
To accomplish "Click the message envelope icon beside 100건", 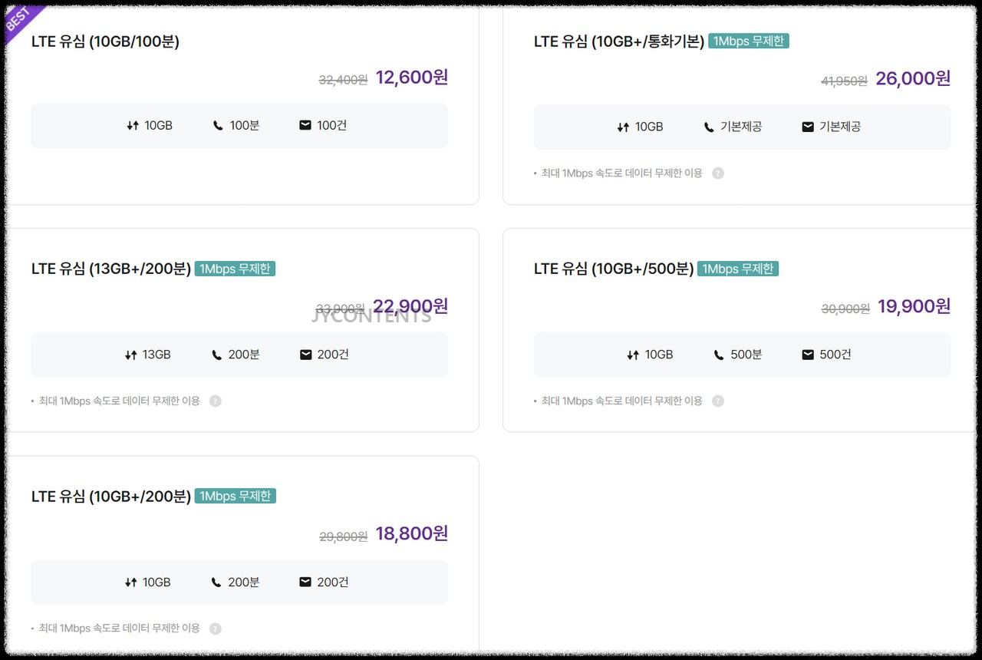I will tap(305, 125).
